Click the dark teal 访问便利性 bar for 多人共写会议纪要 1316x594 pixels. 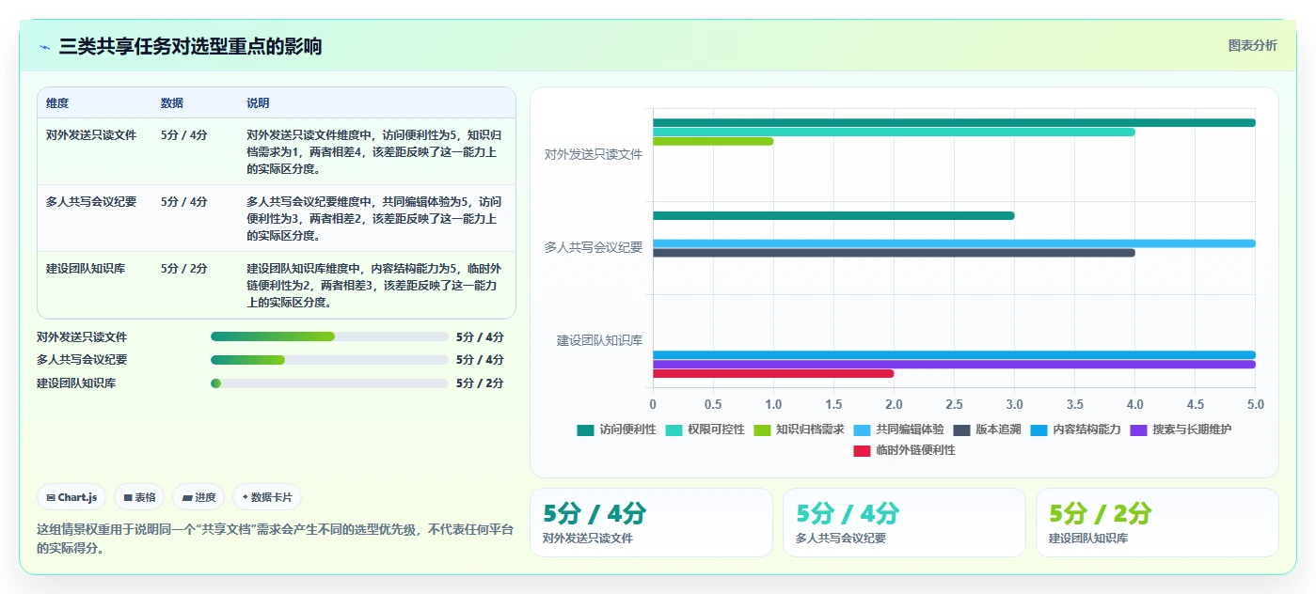pos(833,215)
